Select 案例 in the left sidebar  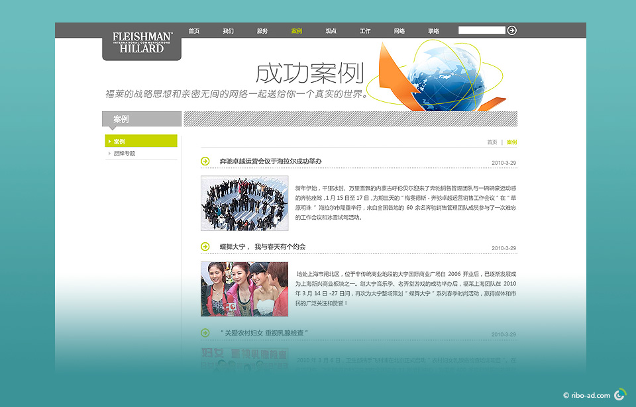tap(141, 141)
